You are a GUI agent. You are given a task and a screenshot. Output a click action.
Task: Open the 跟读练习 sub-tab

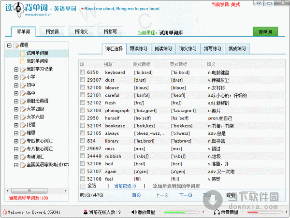point(139,49)
